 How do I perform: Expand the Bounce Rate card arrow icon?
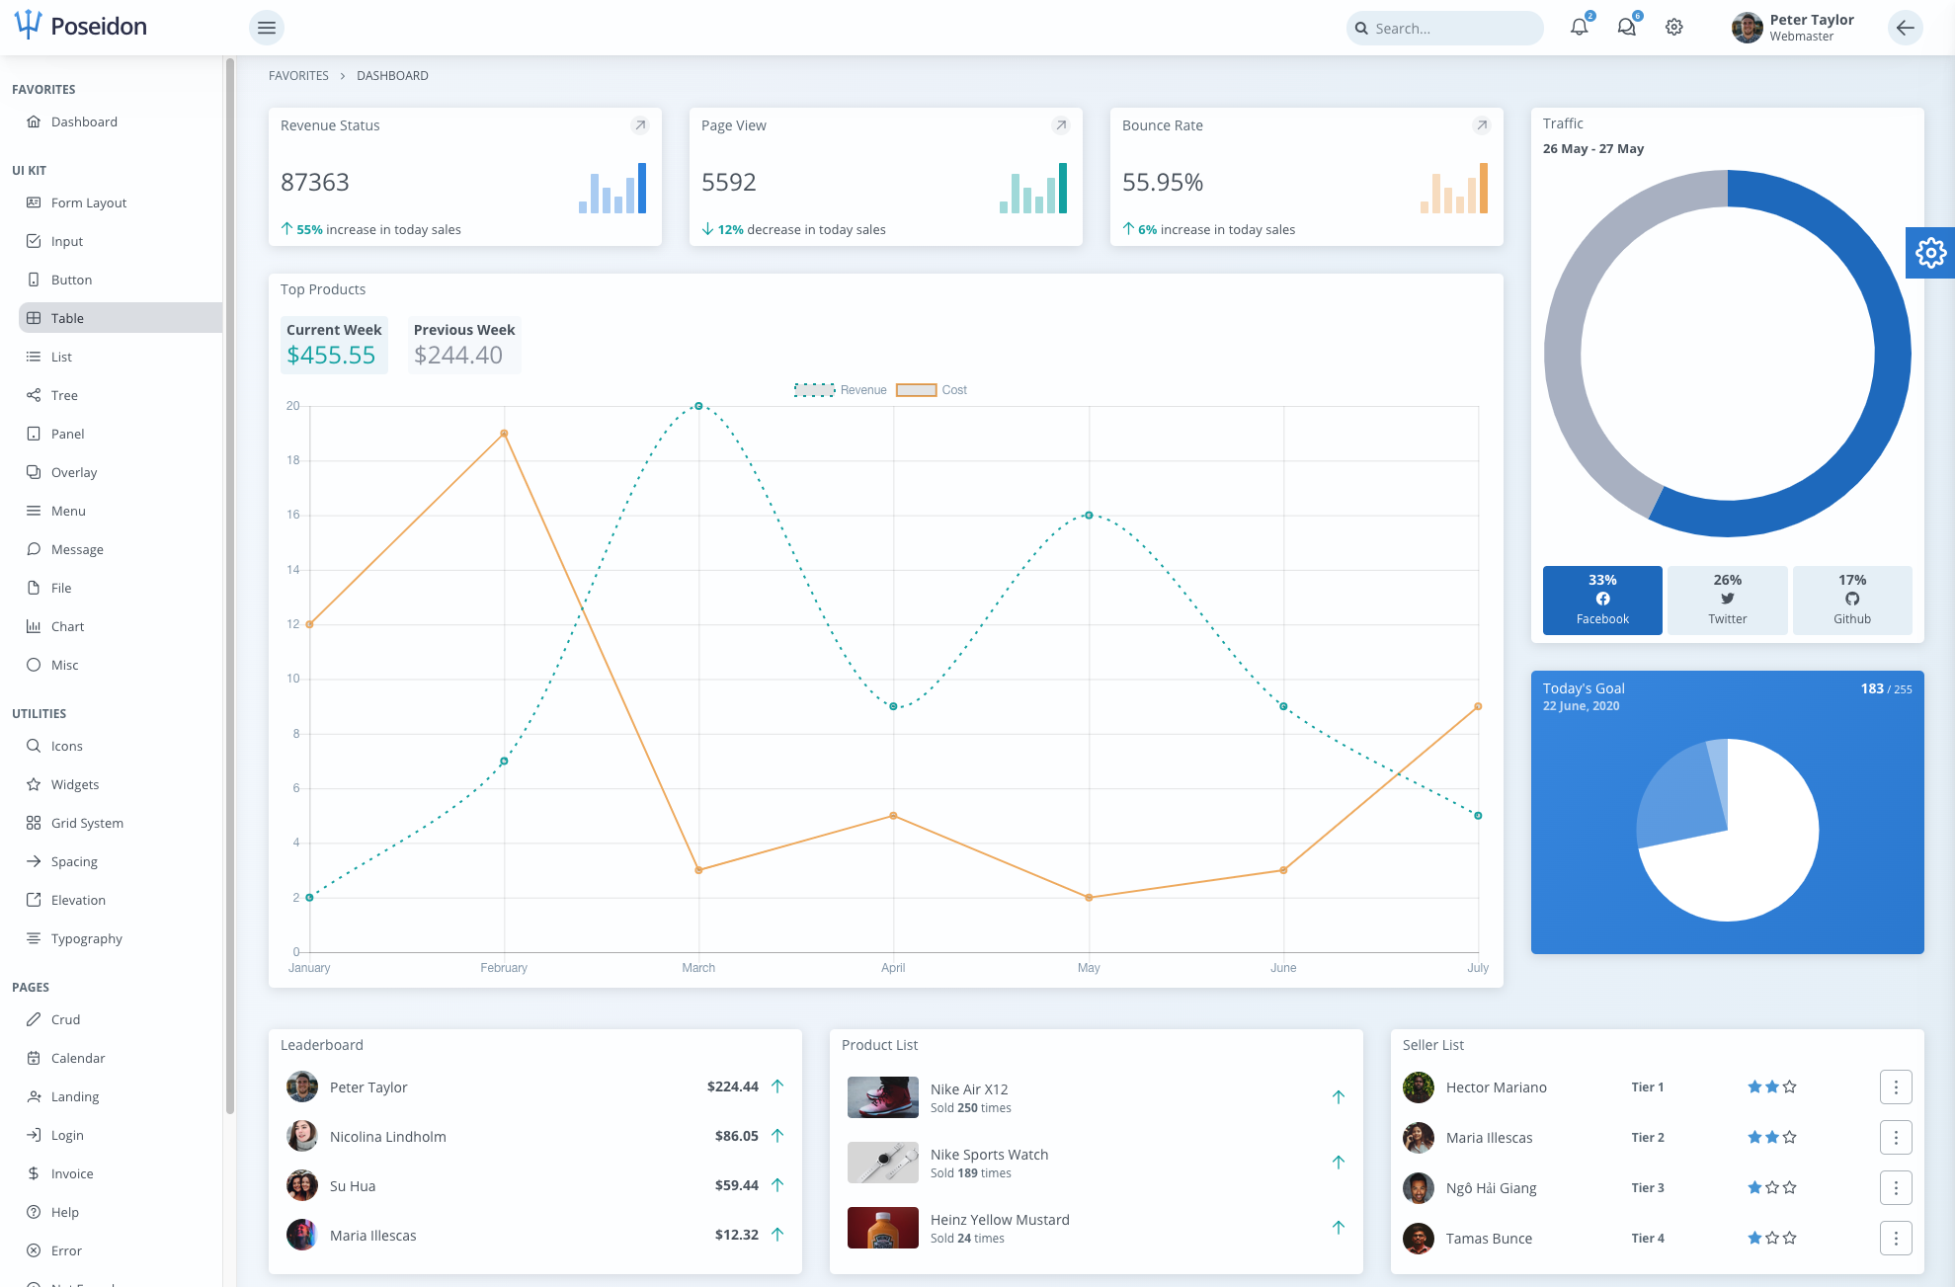[x=1482, y=125]
